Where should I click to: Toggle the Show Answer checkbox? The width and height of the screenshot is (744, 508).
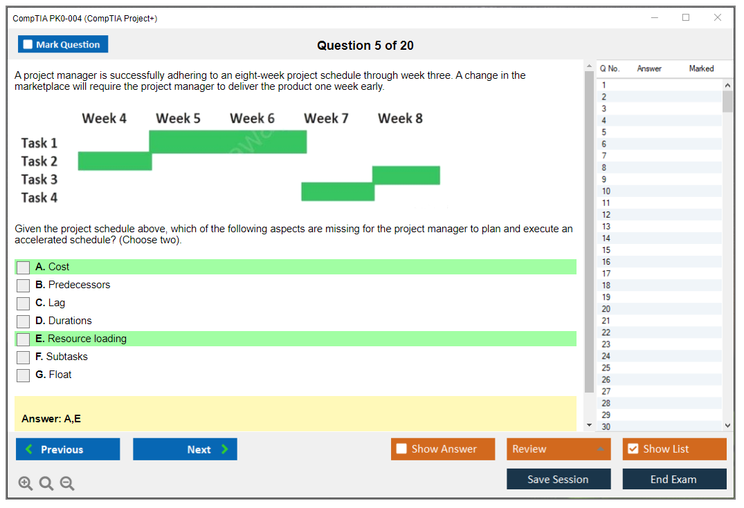401,449
